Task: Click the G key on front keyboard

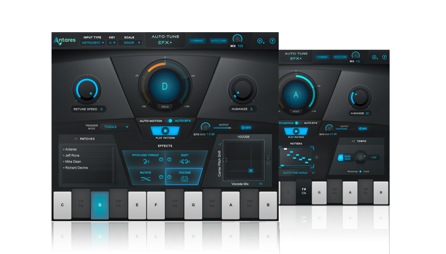Action: 193,205
